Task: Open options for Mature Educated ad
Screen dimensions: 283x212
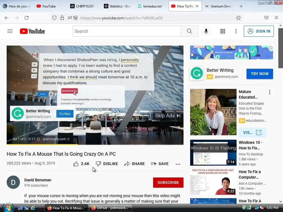Action: pos(270,92)
